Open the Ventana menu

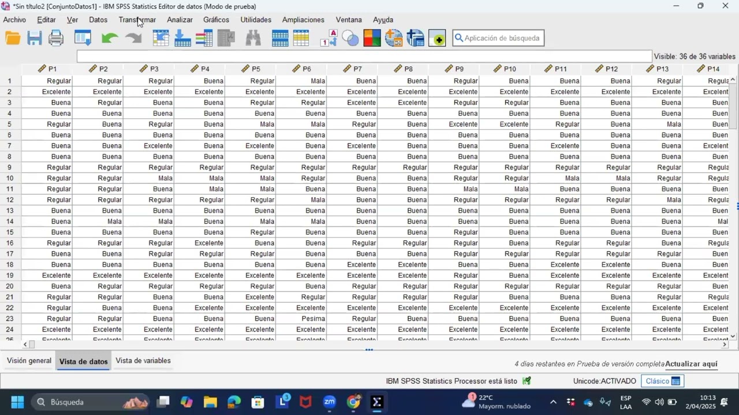(x=349, y=20)
